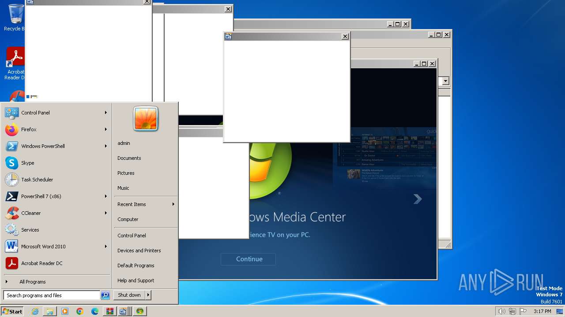Open the volume speaker tray icon
The height and width of the screenshot is (317, 565).
501,311
